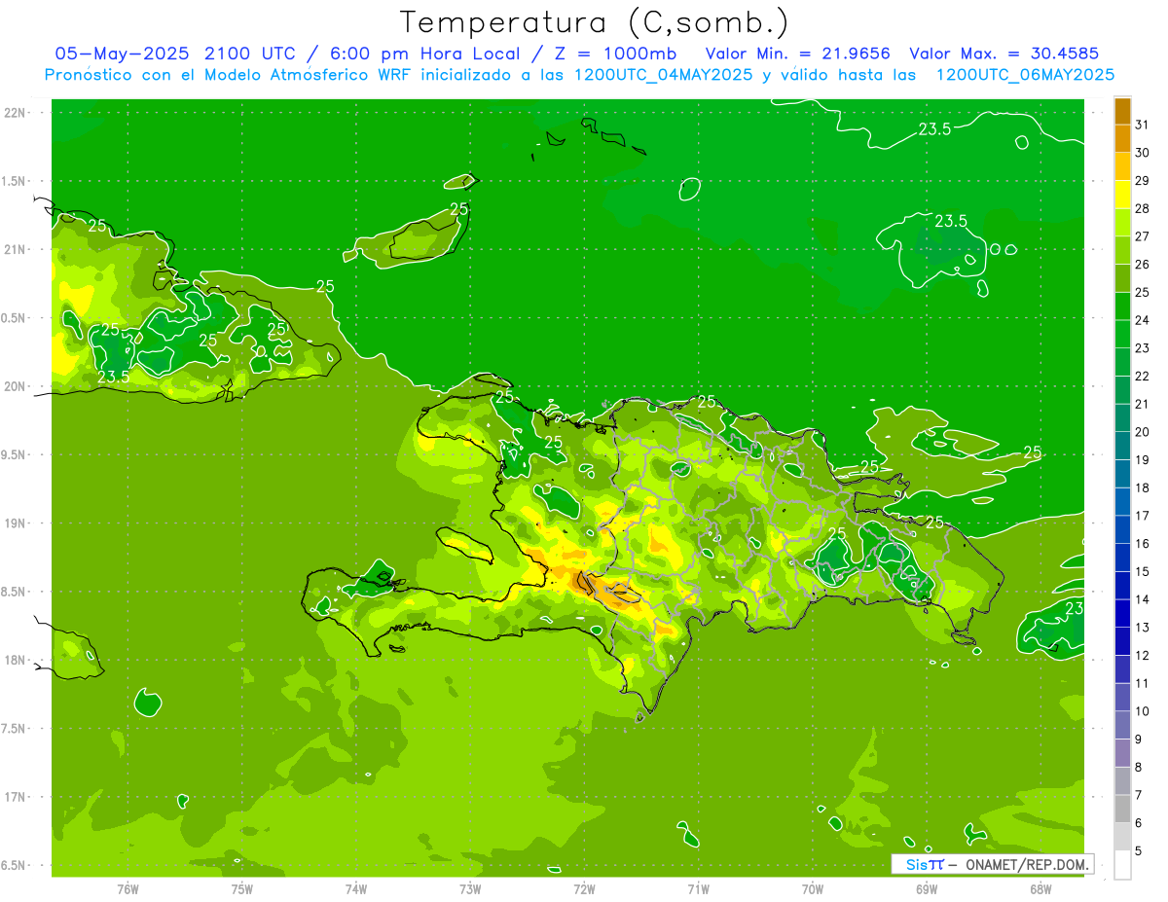Click the latitude label "22N"
The image size is (1168, 902).
15,113
